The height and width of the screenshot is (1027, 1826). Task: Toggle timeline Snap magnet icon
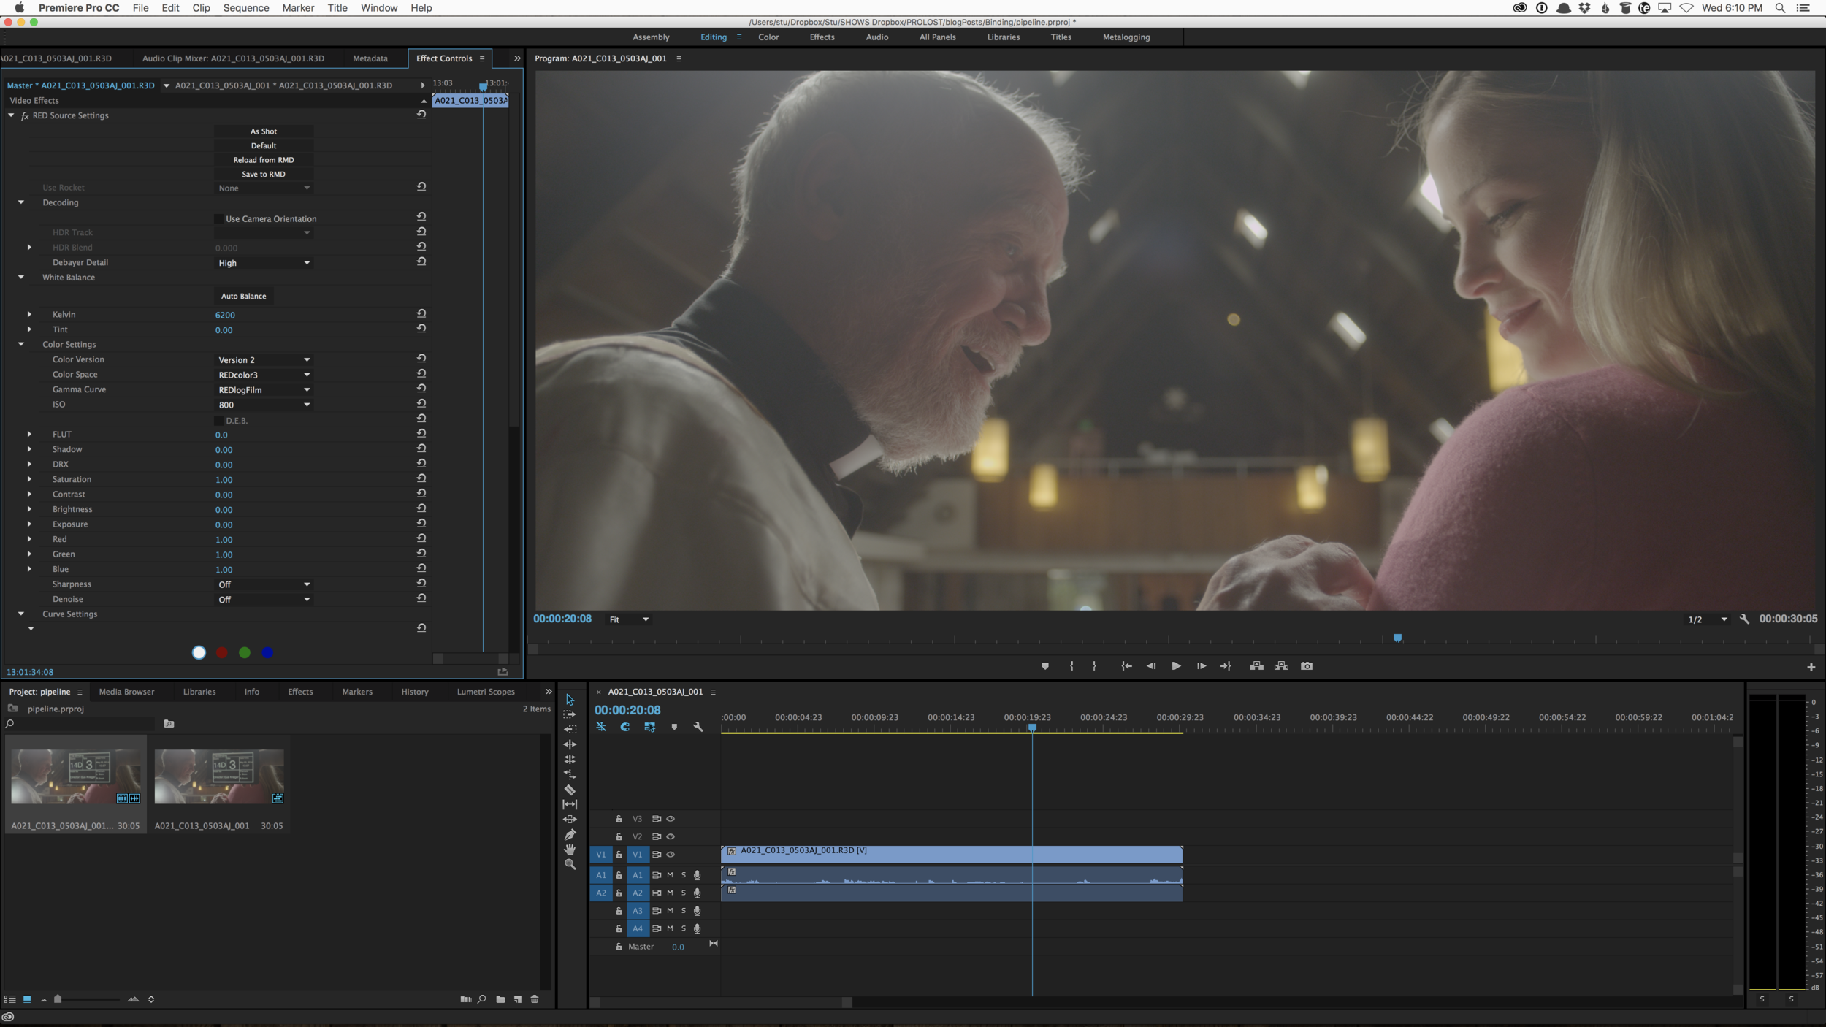coord(625,727)
